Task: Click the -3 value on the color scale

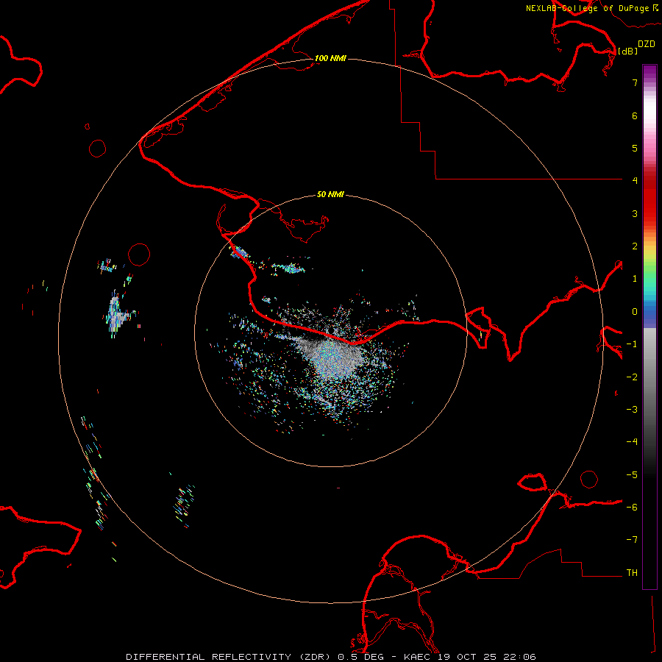Action: coord(632,410)
